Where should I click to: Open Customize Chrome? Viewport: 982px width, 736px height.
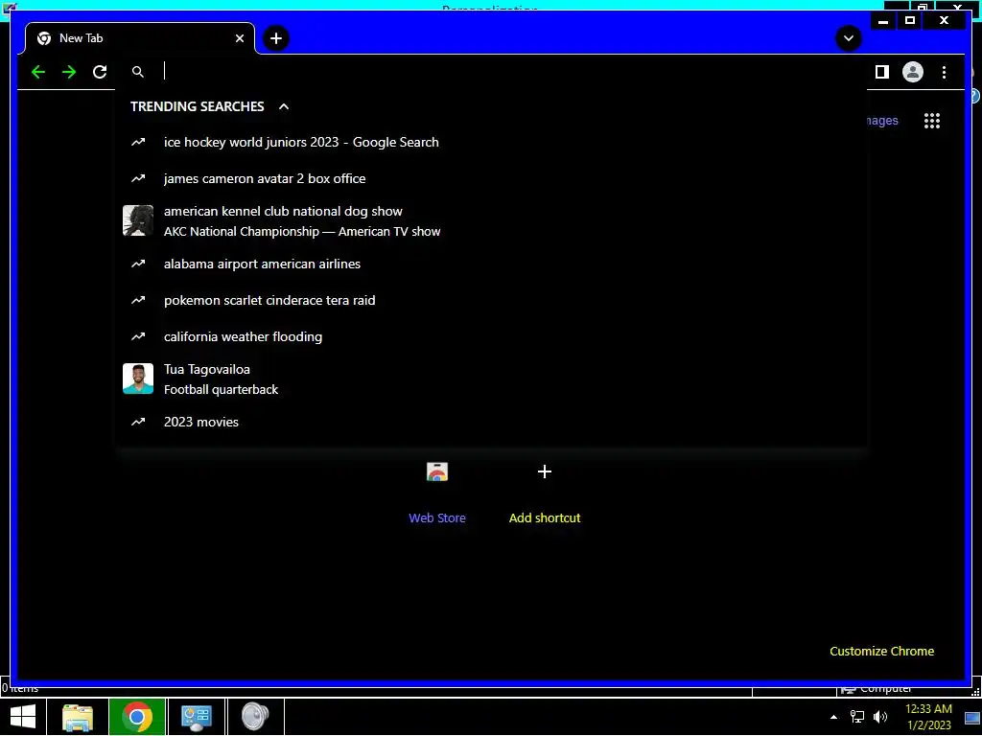(882, 651)
